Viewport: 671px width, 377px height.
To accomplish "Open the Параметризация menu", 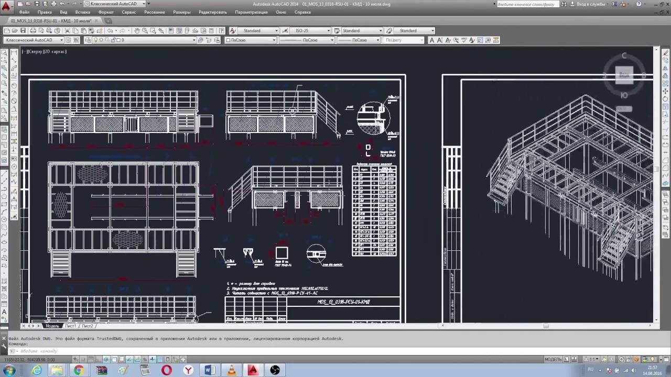I will coord(251,12).
